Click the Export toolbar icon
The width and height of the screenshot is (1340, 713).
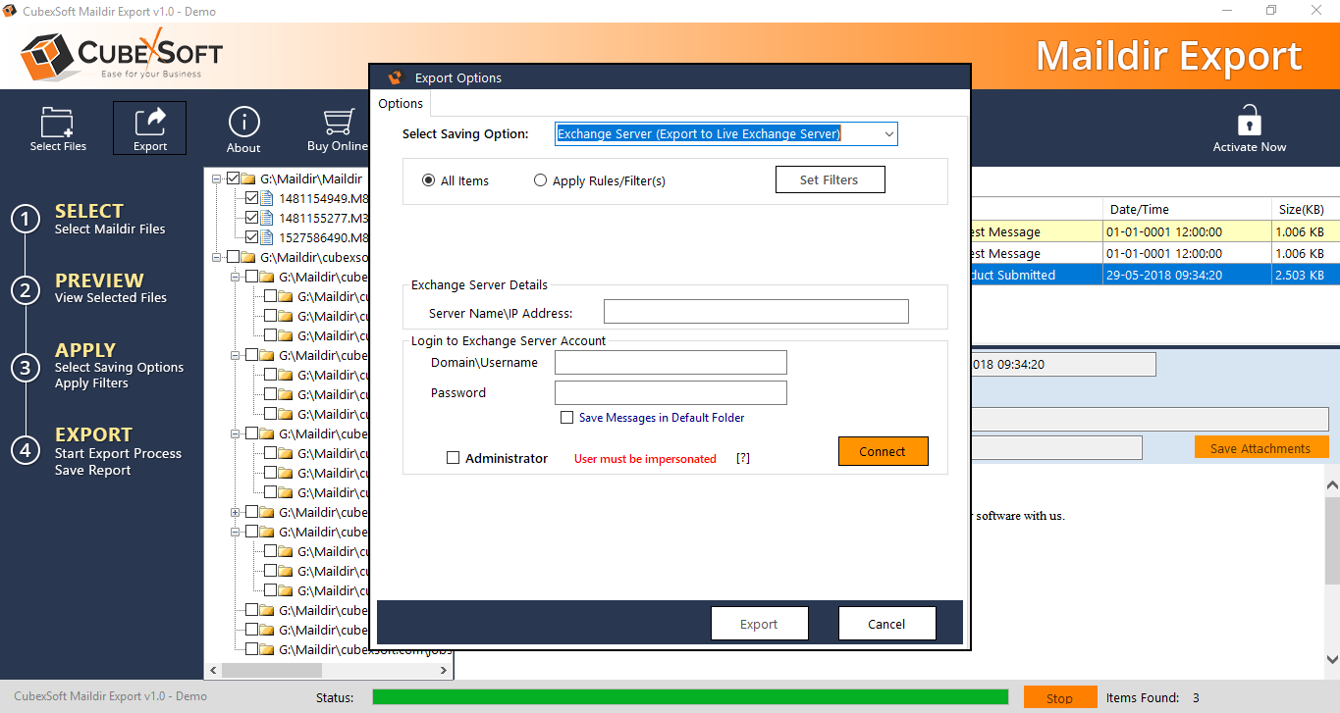coord(150,123)
